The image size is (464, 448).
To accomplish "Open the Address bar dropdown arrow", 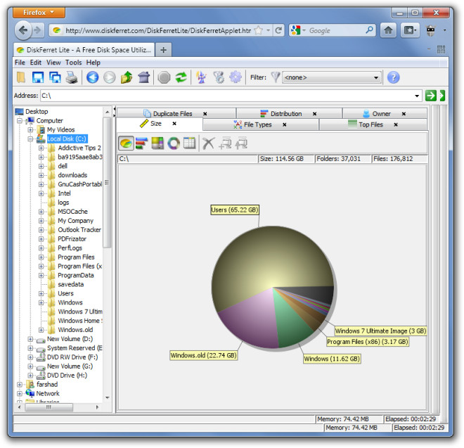I will (417, 96).
